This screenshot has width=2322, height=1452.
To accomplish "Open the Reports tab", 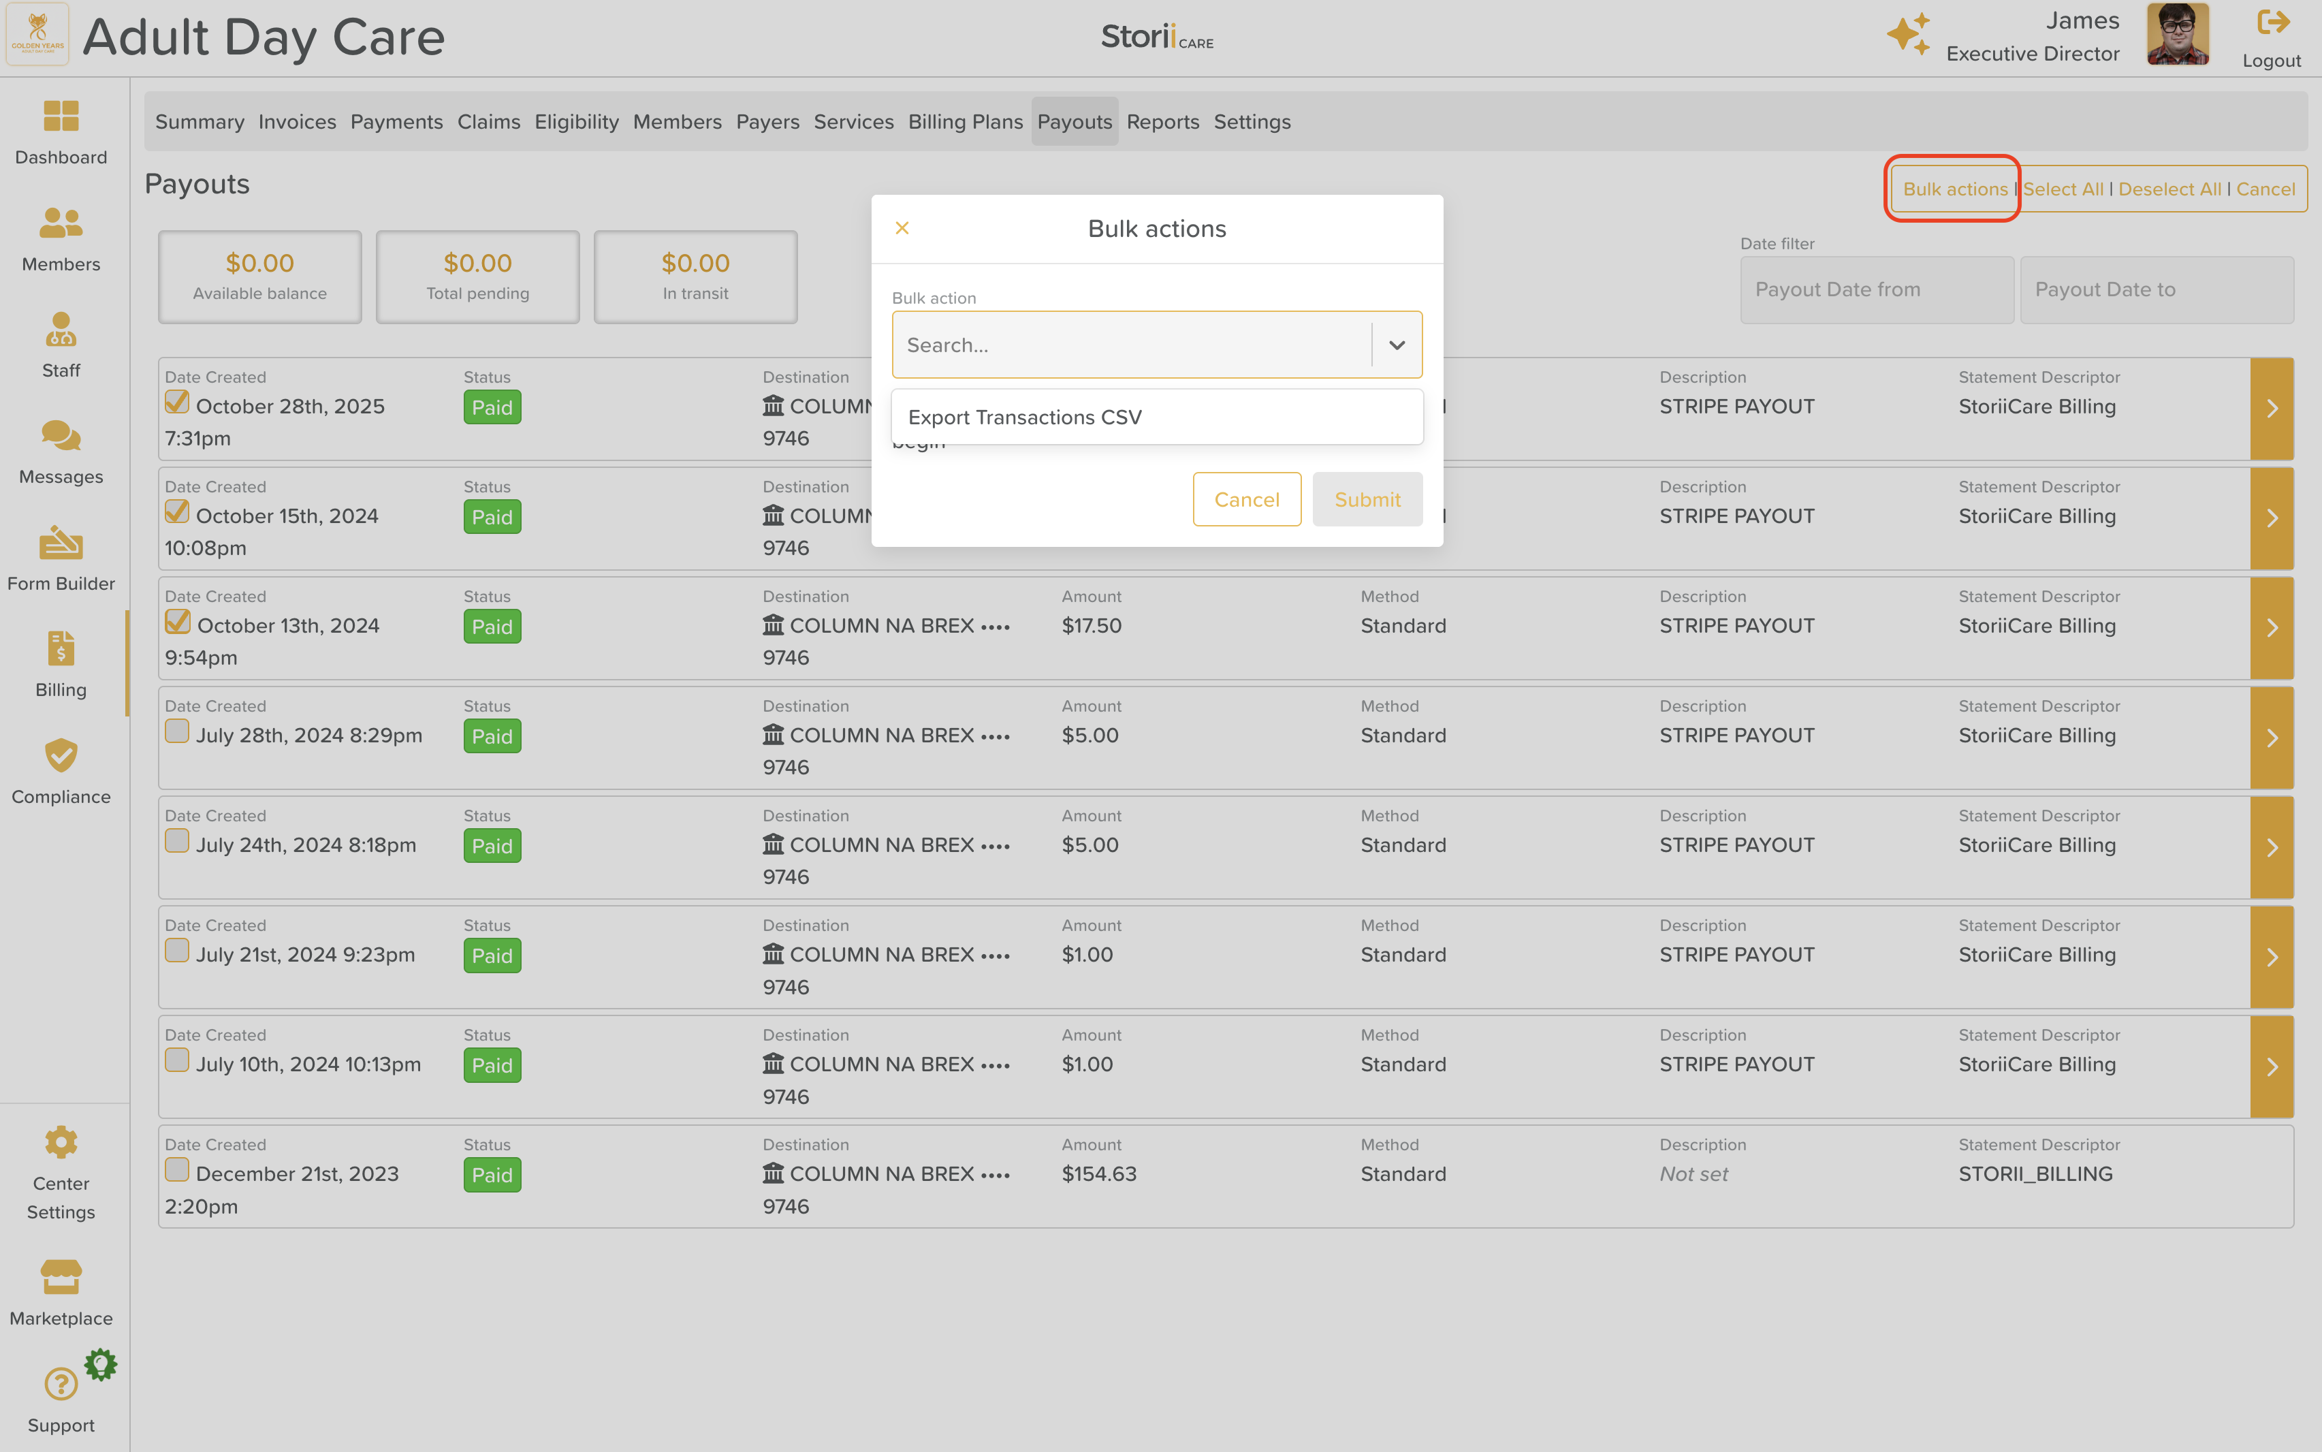I will point(1162,122).
